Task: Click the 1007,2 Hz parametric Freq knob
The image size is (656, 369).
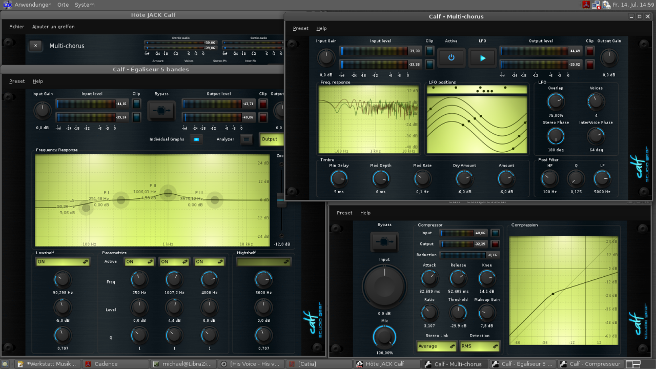Action: (174, 279)
